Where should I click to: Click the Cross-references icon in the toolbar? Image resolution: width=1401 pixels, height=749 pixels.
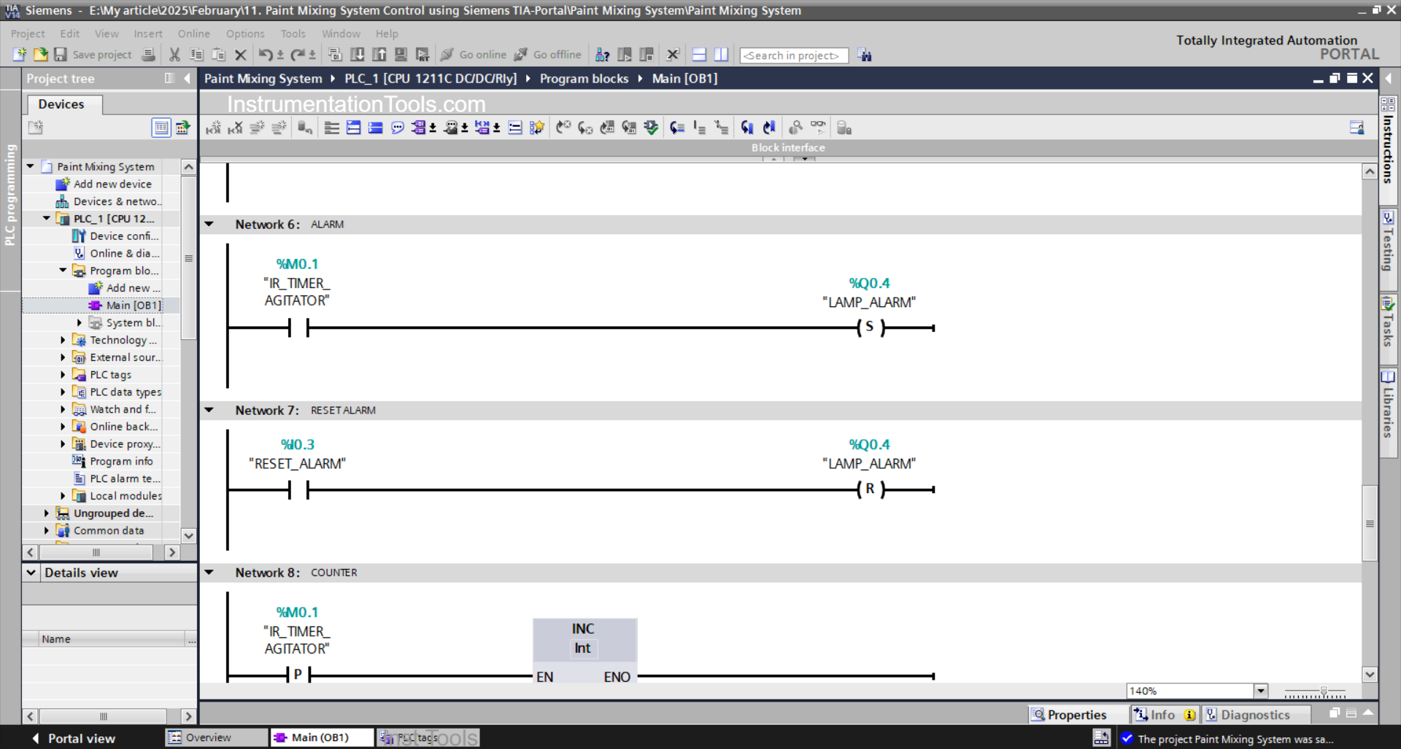pyautogui.click(x=602, y=54)
